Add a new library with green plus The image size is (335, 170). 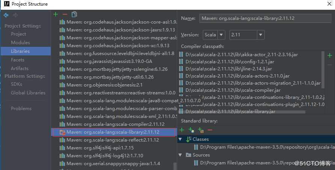coord(56,14)
